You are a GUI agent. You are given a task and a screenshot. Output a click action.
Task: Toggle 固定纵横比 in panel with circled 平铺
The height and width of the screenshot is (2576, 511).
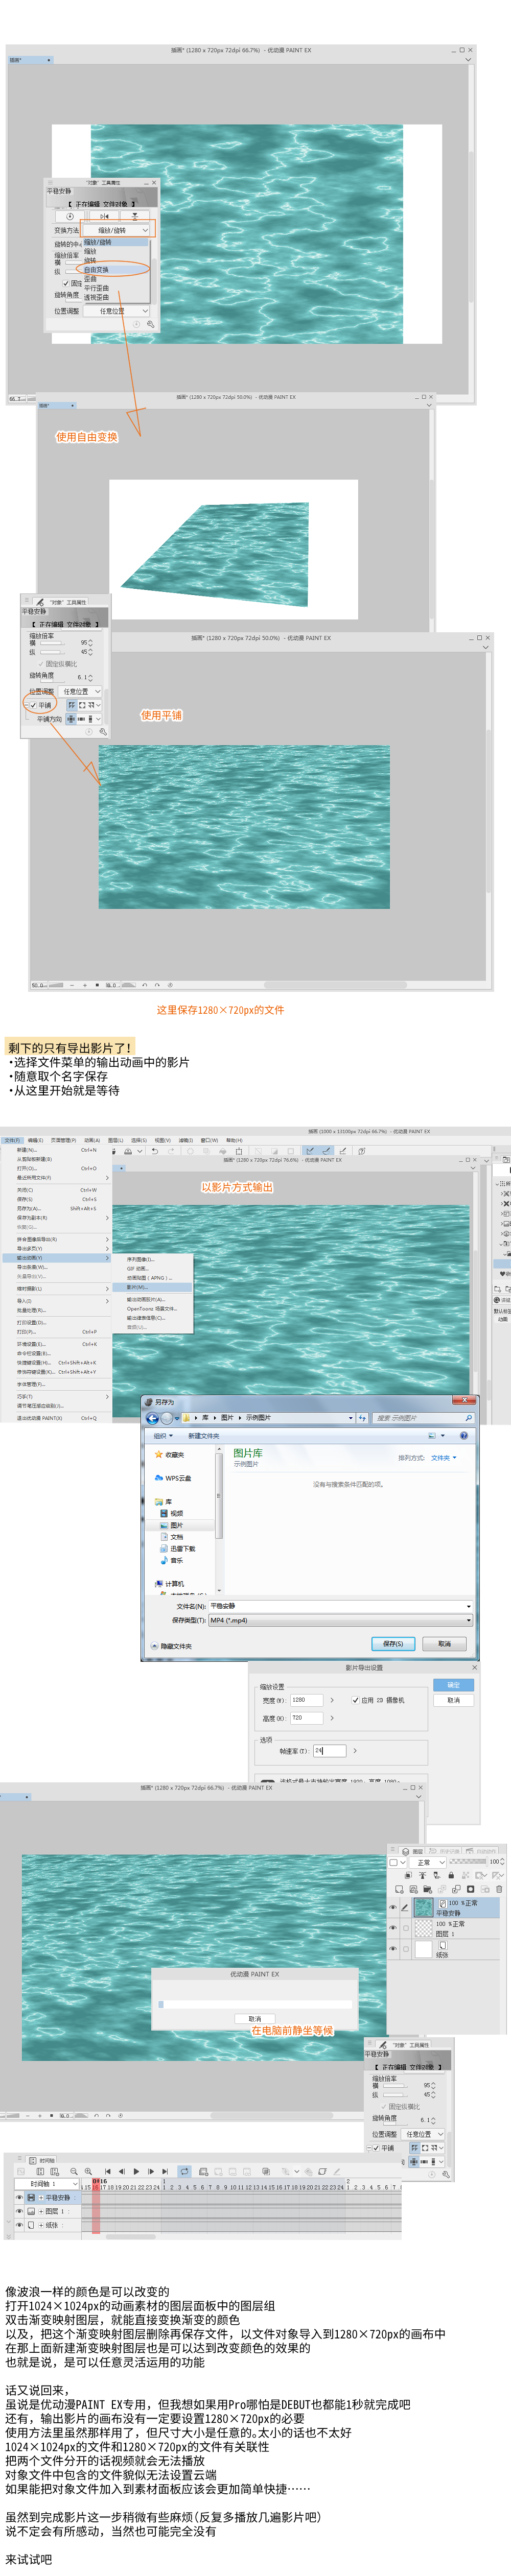coord(41,663)
